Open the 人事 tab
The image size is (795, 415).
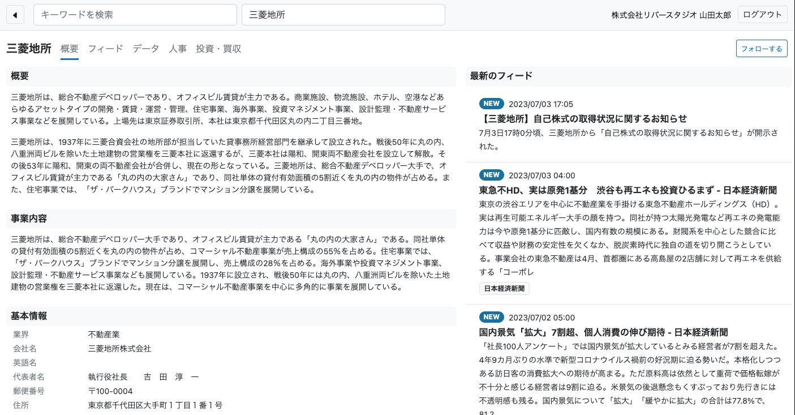point(178,49)
